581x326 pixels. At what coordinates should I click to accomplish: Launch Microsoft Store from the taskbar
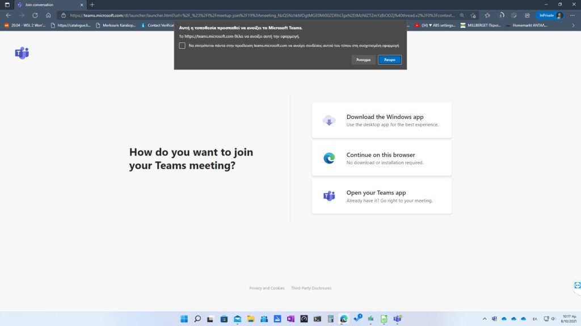pyautogui.click(x=224, y=319)
